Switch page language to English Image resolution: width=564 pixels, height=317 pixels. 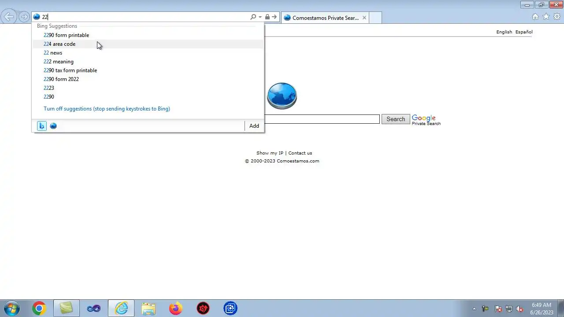tap(504, 32)
